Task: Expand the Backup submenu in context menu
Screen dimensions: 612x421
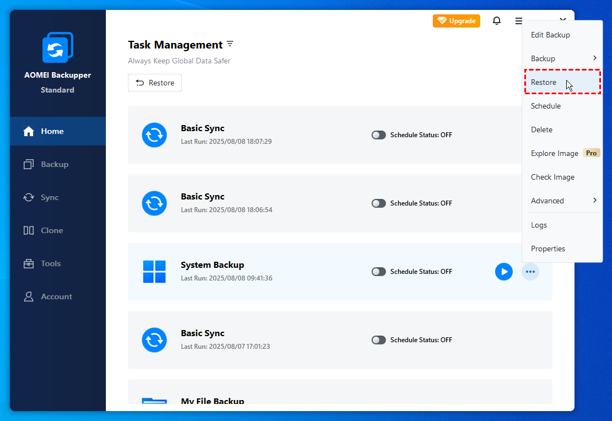Action: tap(562, 58)
